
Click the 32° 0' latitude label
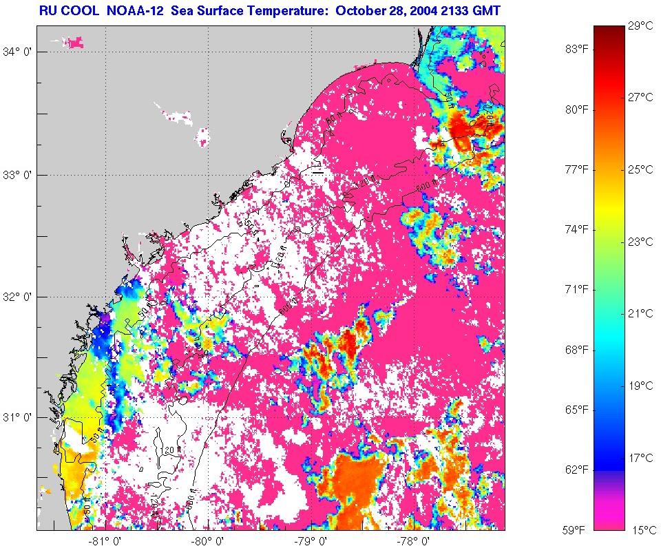click(17, 297)
